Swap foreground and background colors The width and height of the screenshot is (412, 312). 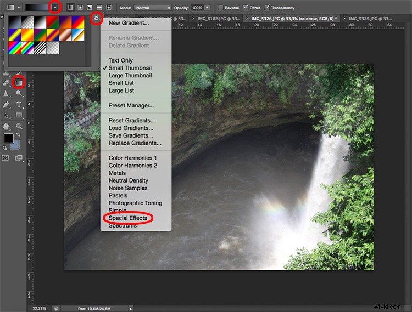pos(18,134)
